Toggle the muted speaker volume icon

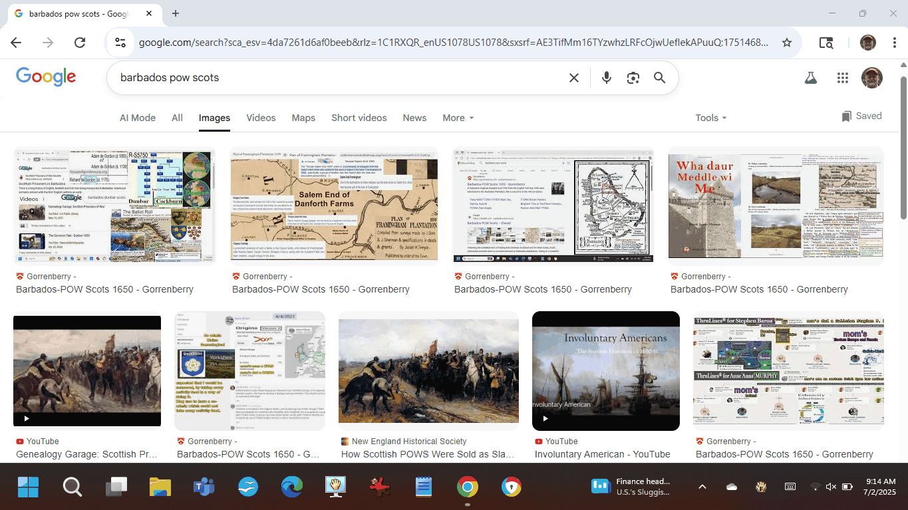pyautogui.click(x=831, y=487)
